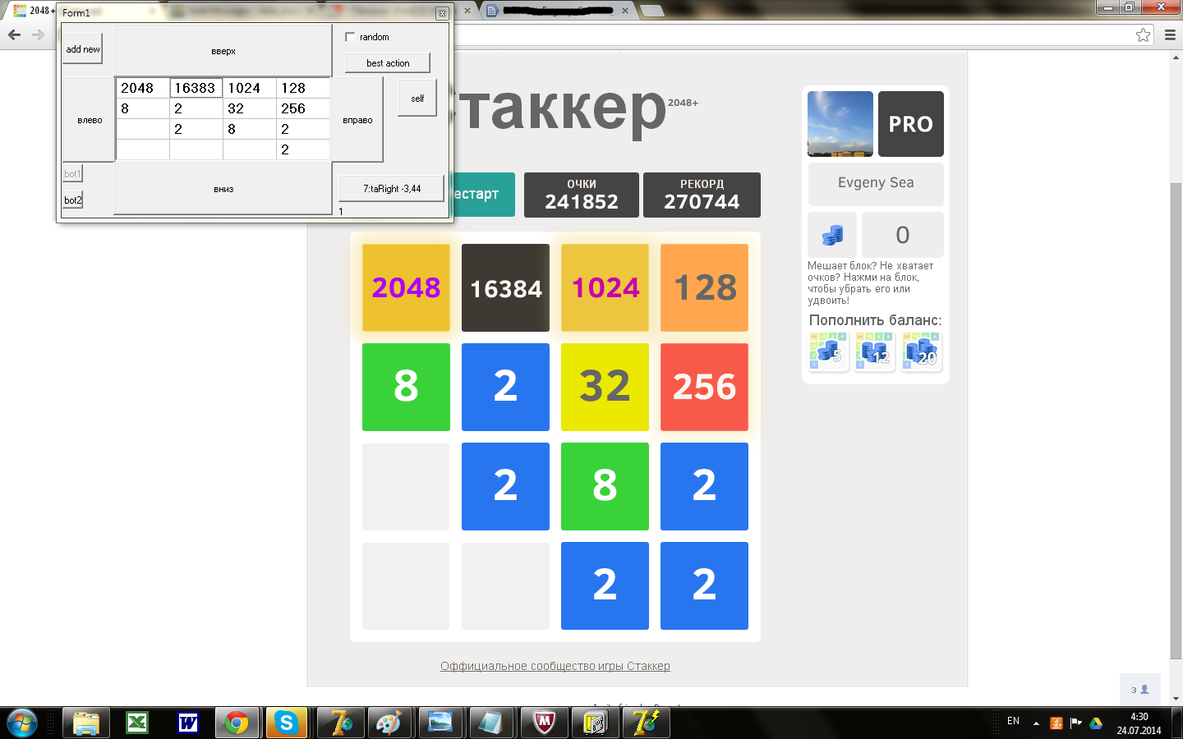Click the EN language indicator
1183x739 pixels.
pos(1013,721)
